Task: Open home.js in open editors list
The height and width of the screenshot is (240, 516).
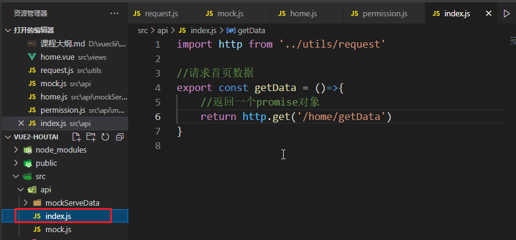Action: 65,96
